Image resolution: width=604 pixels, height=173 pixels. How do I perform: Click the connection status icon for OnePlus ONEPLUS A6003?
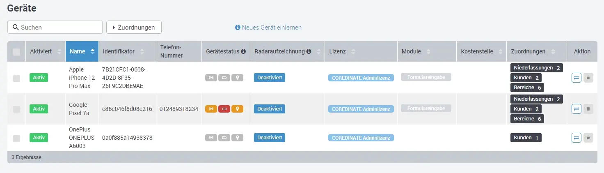point(211,138)
